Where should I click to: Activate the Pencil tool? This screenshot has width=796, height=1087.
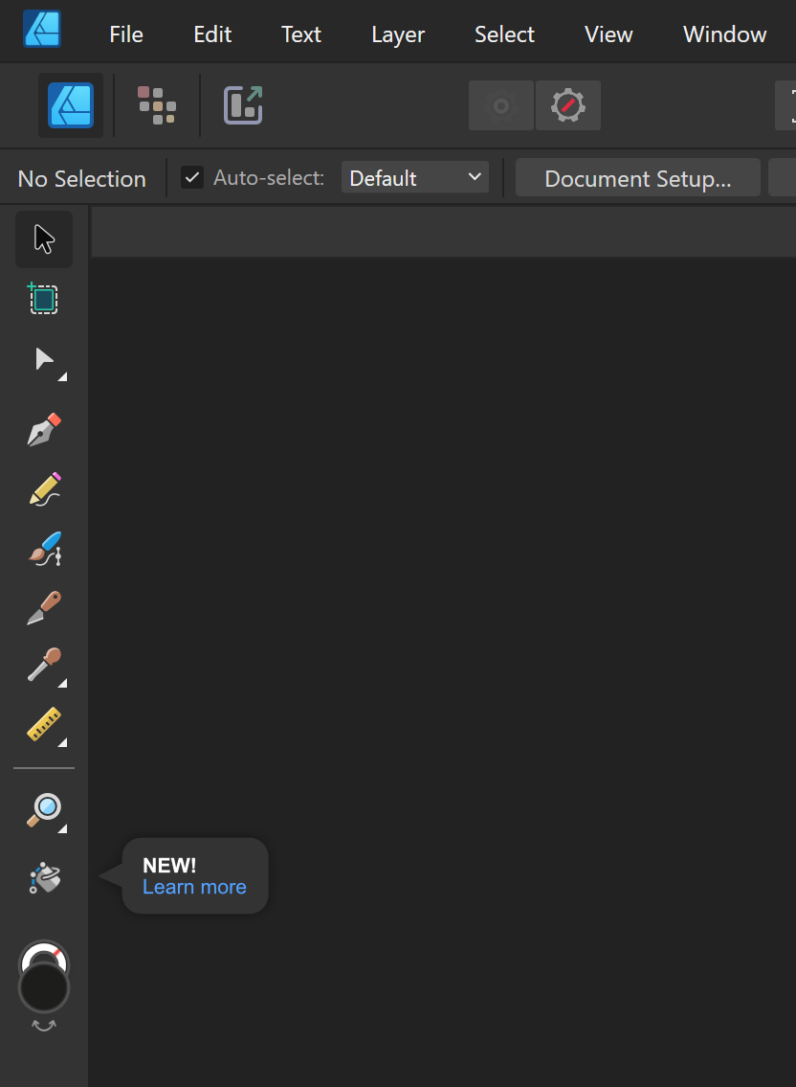pos(44,488)
